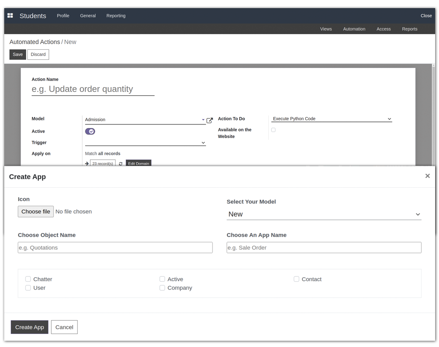Image resolution: width=439 pixels, height=347 pixels.
Task: Expand the Trigger dropdown
Action: coord(146,143)
